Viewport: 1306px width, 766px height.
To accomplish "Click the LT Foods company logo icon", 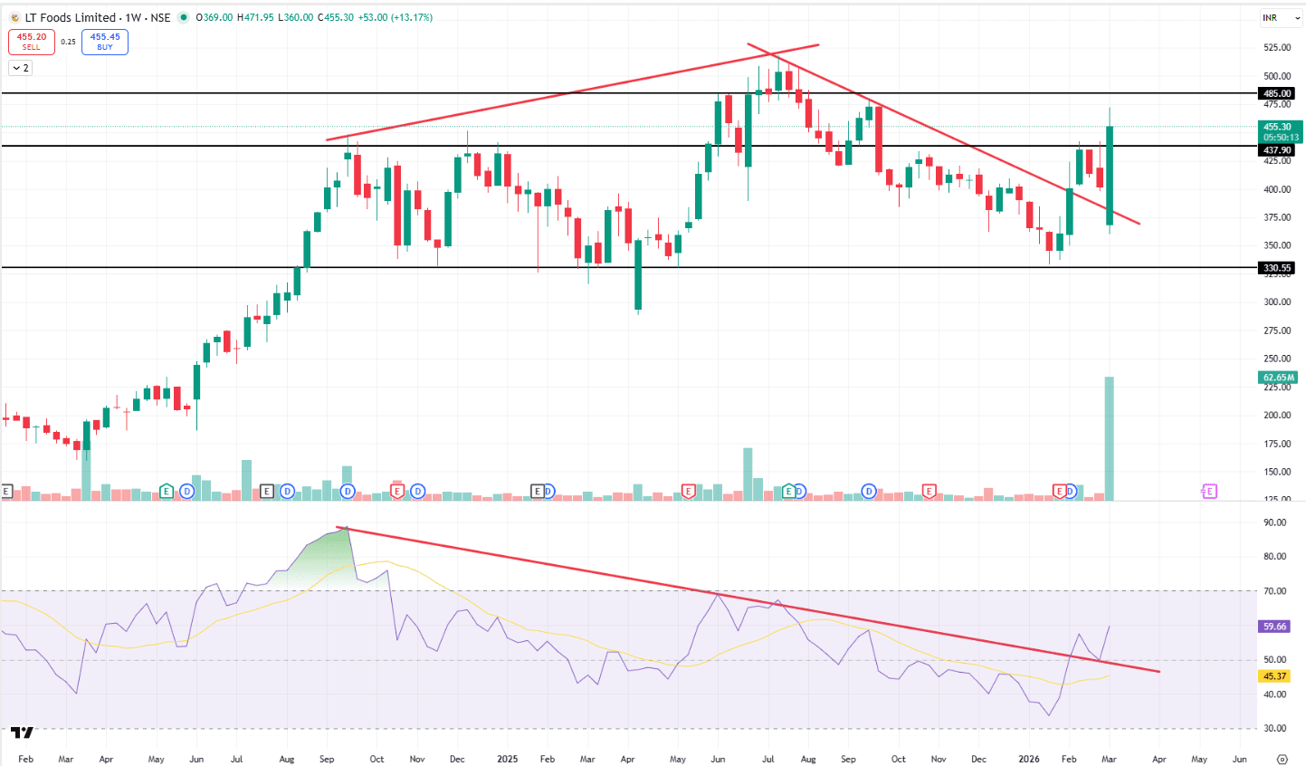I will (x=14, y=17).
